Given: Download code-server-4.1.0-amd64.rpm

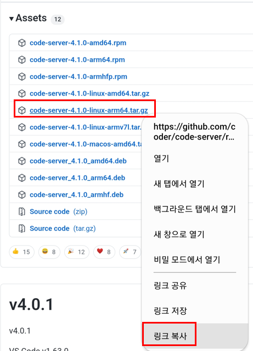Looking at the screenshot, I should pos(78,43).
